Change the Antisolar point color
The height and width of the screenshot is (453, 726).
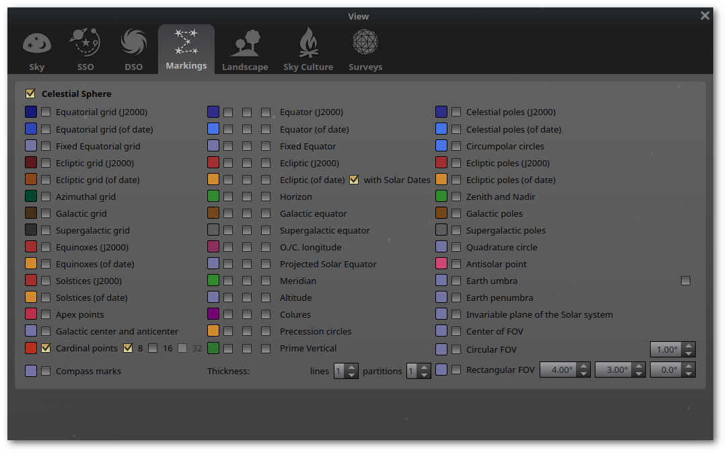click(441, 264)
